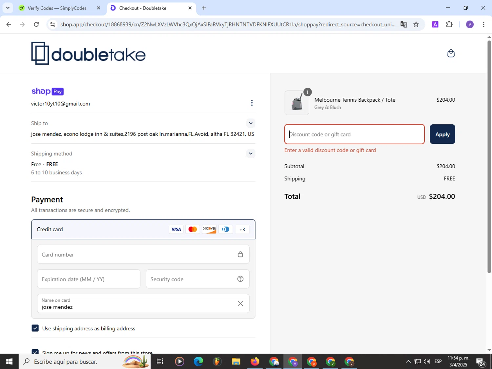Click the page vertical scrollbar
492x369 pixels.
489,157
